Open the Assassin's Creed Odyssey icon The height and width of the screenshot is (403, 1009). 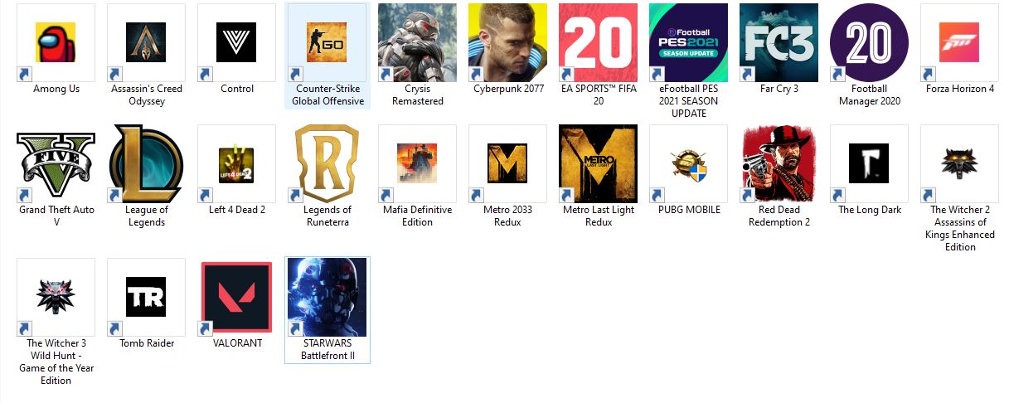146,42
